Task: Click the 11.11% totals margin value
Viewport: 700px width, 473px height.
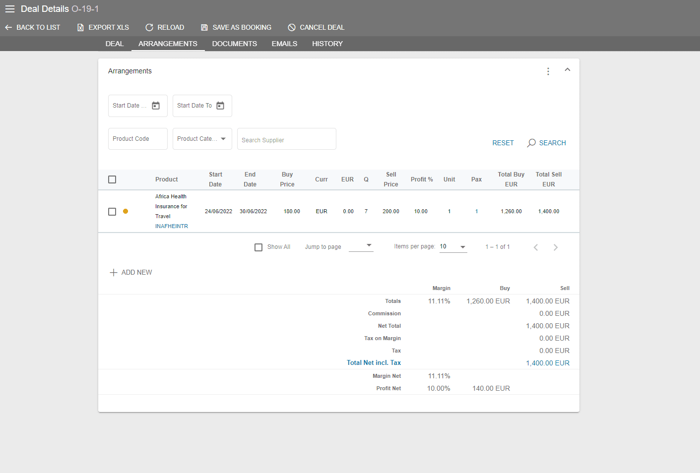Action: [x=439, y=301]
